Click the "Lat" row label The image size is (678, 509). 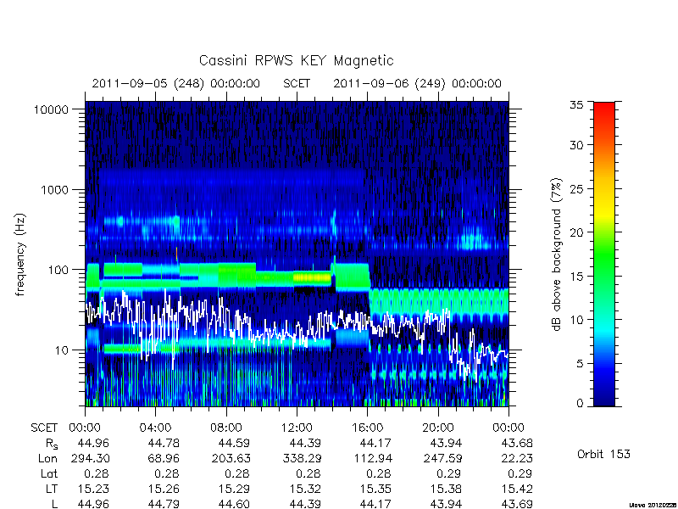[x=49, y=473]
